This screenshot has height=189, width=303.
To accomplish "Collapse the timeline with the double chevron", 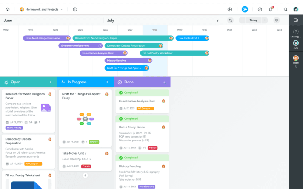I will click(x=277, y=20).
